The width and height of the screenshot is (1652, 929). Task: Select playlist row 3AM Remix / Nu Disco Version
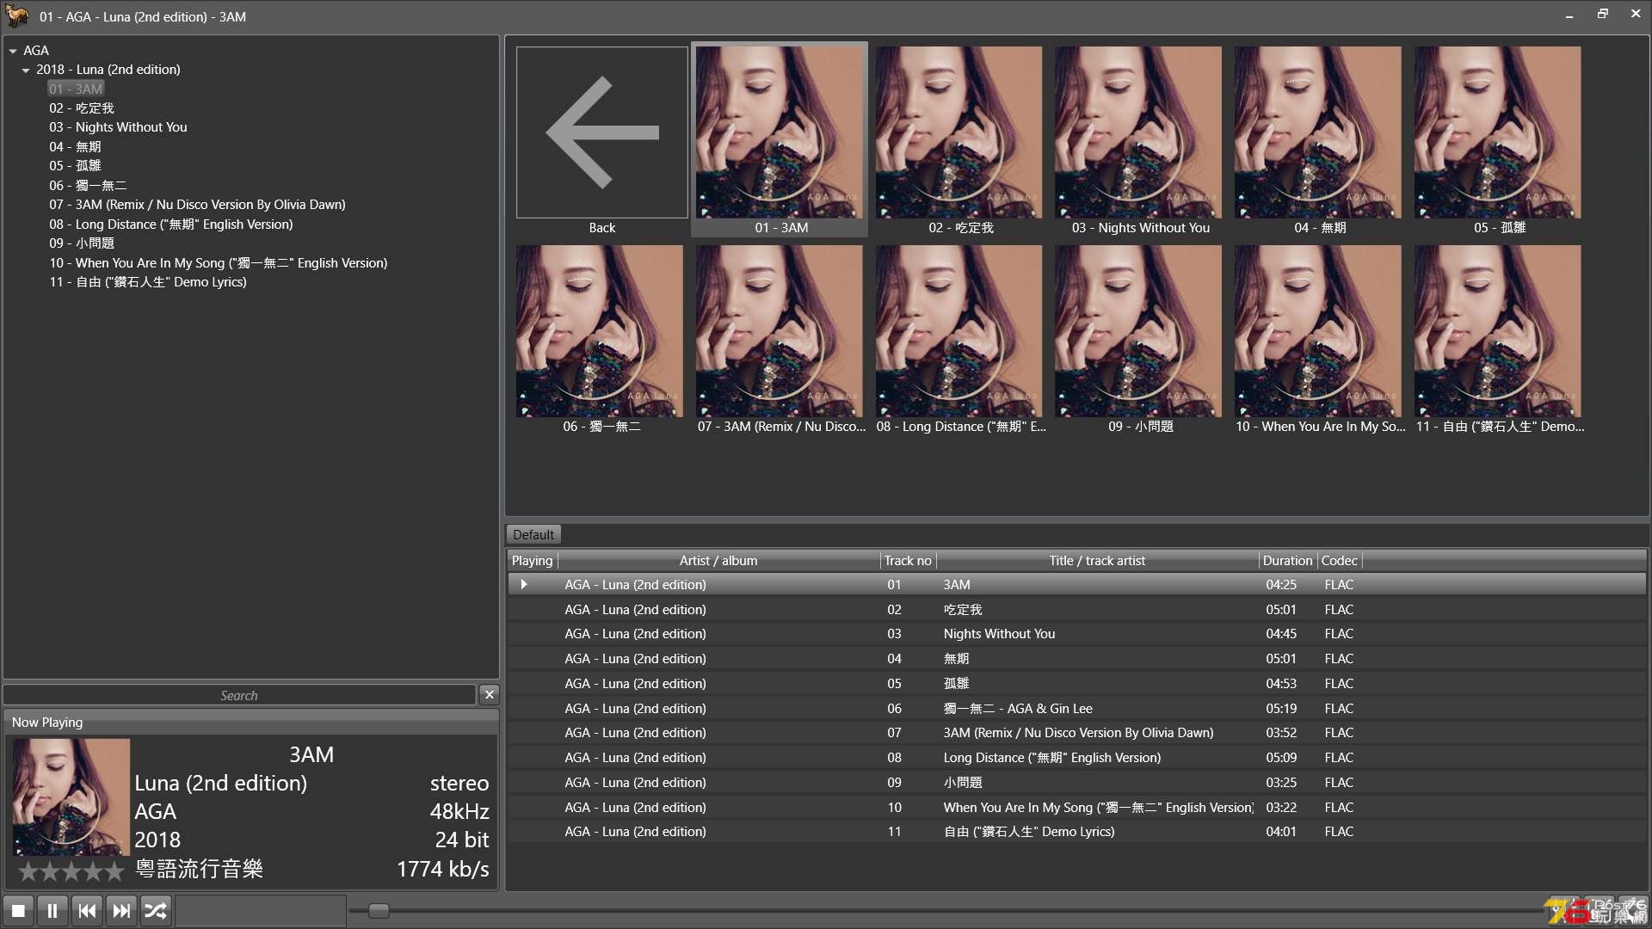pyautogui.click(x=1076, y=733)
